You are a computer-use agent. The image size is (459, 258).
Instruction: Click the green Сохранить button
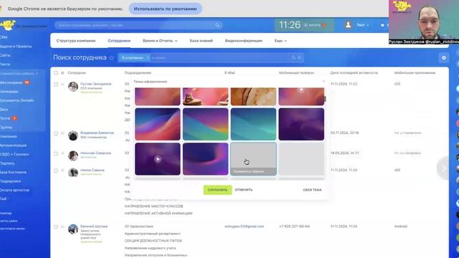217,190
